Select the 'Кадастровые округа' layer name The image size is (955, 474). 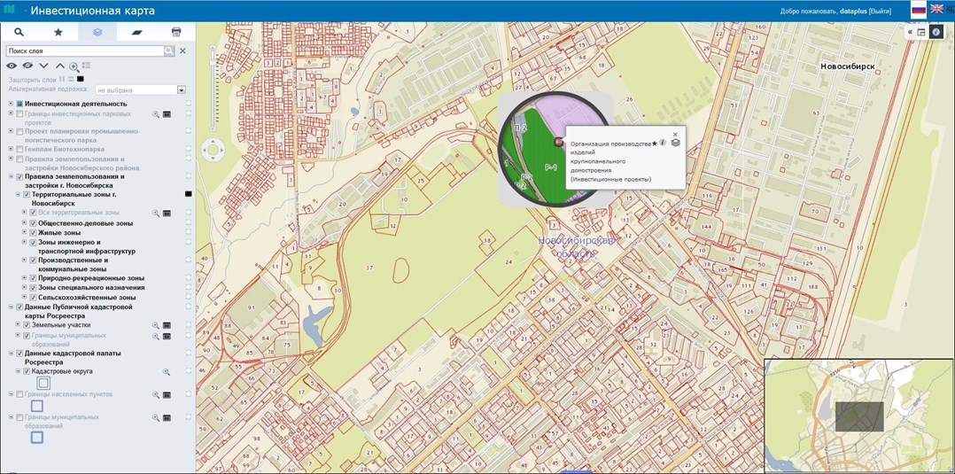[x=62, y=371]
